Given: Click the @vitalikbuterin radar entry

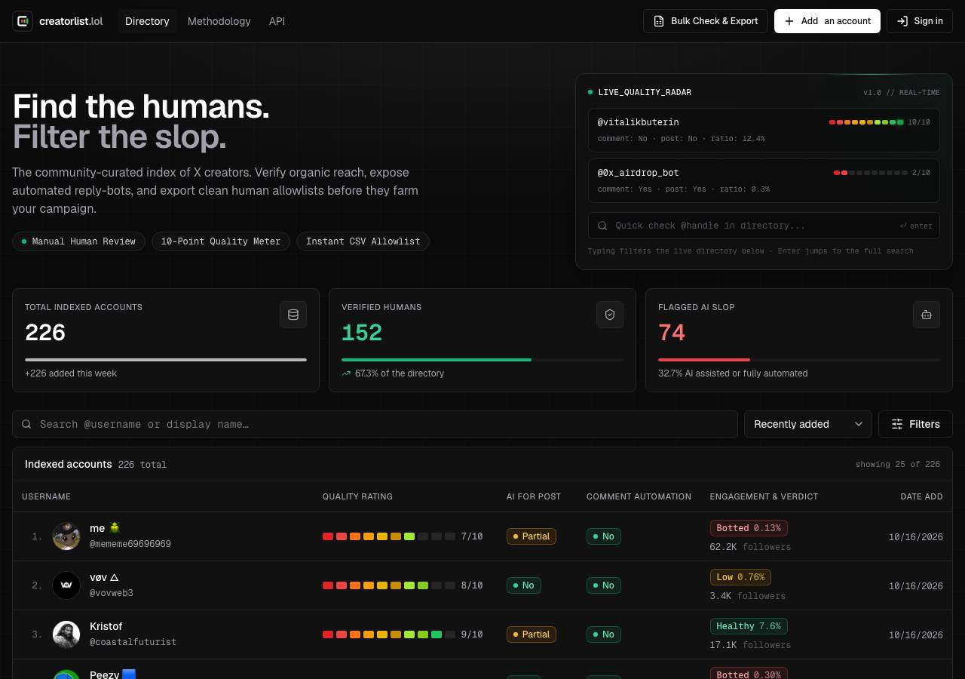Looking at the screenshot, I should point(764,130).
